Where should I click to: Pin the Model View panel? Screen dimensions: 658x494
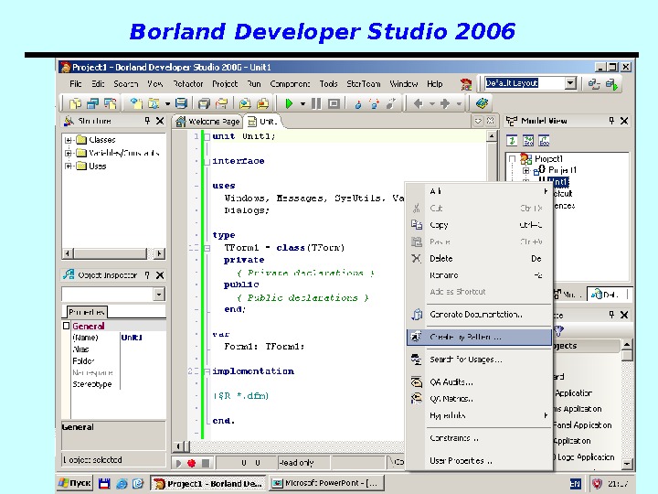(x=611, y=121)
